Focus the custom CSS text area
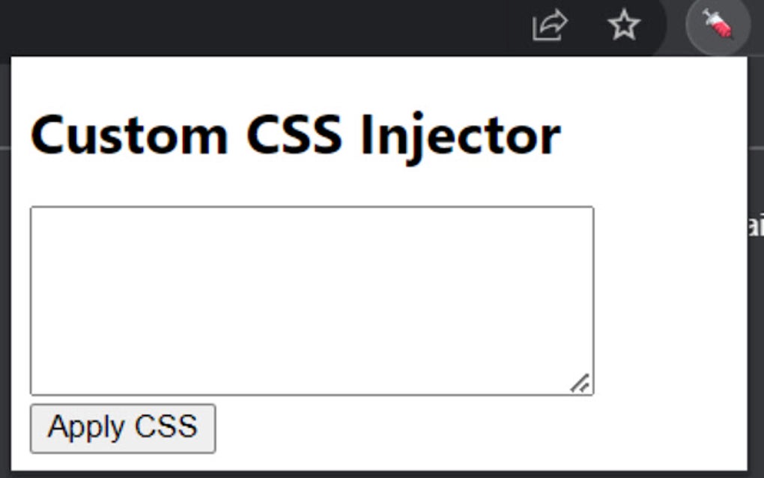 point(312,300)
